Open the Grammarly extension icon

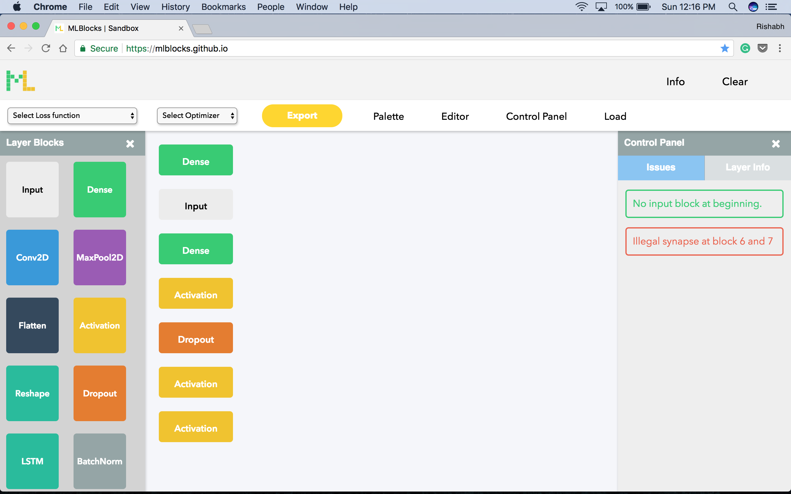[745, 48]
